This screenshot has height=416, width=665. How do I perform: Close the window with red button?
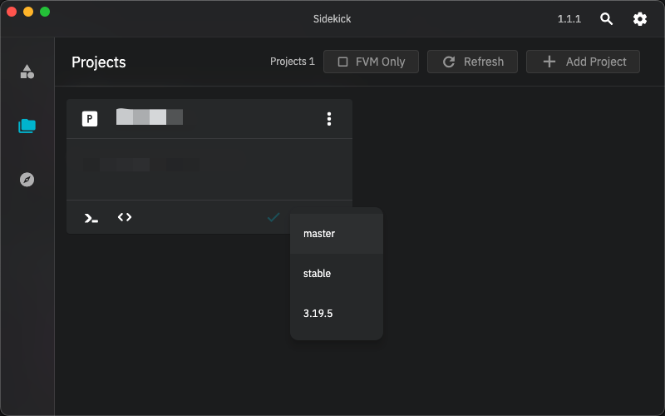coord(12,12)
